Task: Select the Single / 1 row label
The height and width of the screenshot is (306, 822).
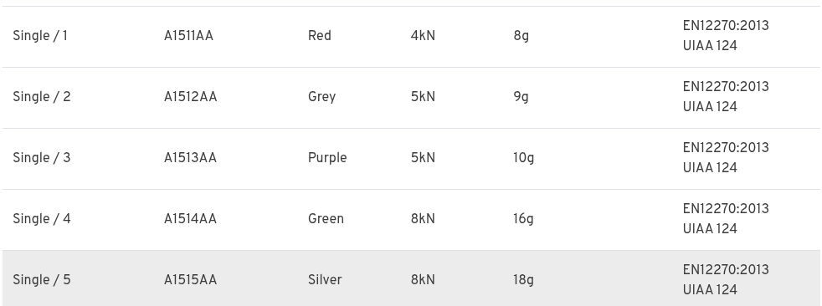Action: pos(40,36)
